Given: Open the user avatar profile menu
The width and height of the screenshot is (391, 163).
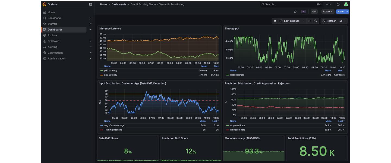Looking at the screenshot, I should [346, 4].
